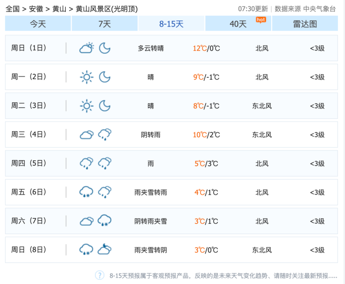The width and height of the screenshot is (345, 284).
Task: Open the 40天 forecast tab
Action: click(x=238, y=24)
